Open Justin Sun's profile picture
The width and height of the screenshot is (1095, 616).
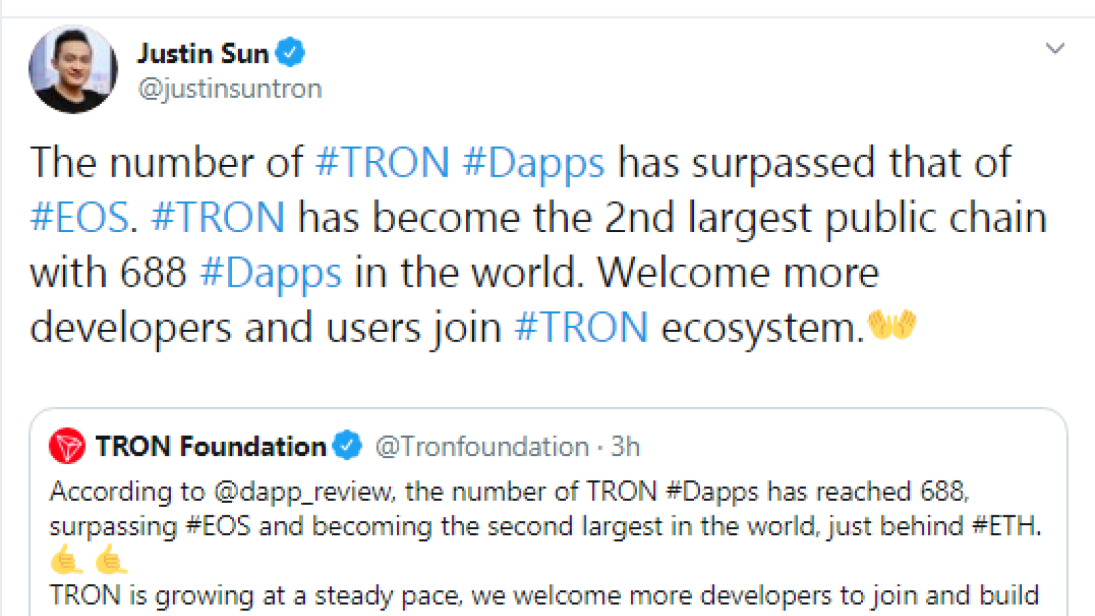tap(73, 69)
